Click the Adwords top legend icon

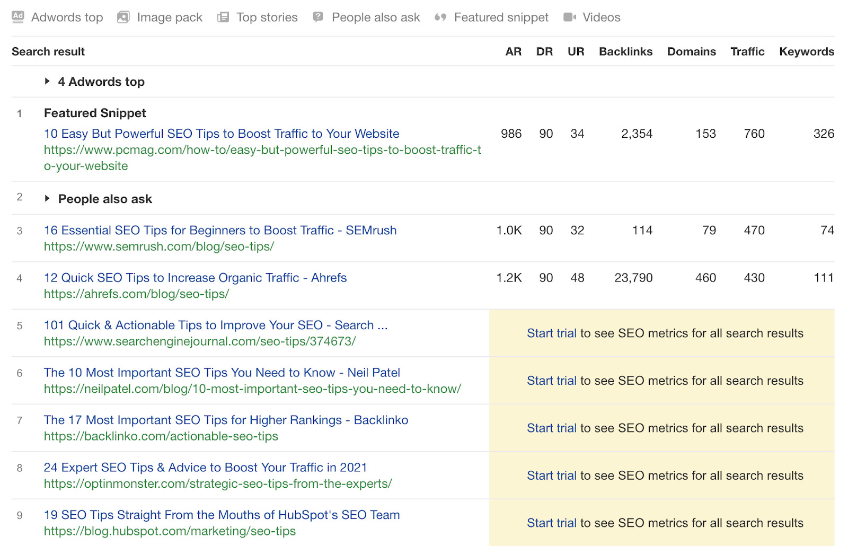(17, 16)
